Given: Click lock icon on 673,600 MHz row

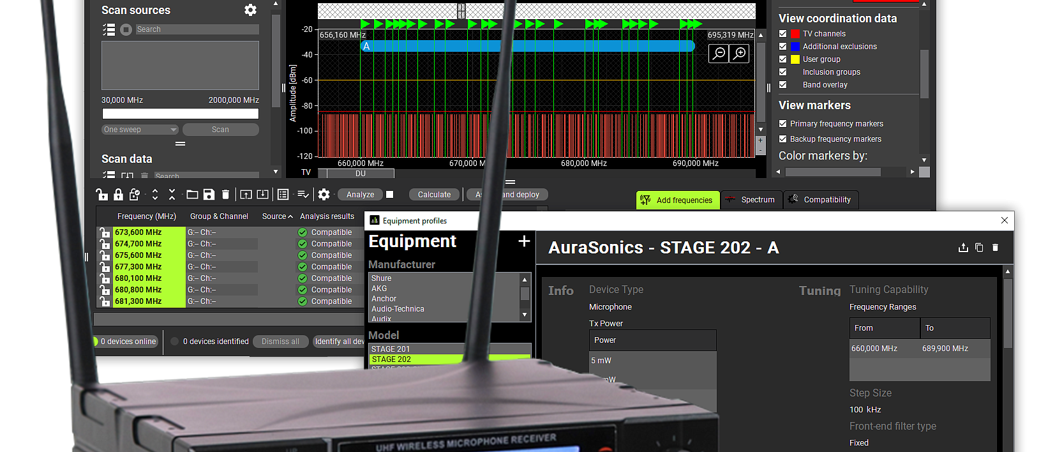Looking at the screenshot, I should click(105, 232).
